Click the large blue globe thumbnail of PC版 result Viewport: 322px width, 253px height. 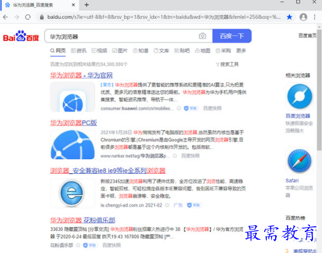[x=72, y=145]
